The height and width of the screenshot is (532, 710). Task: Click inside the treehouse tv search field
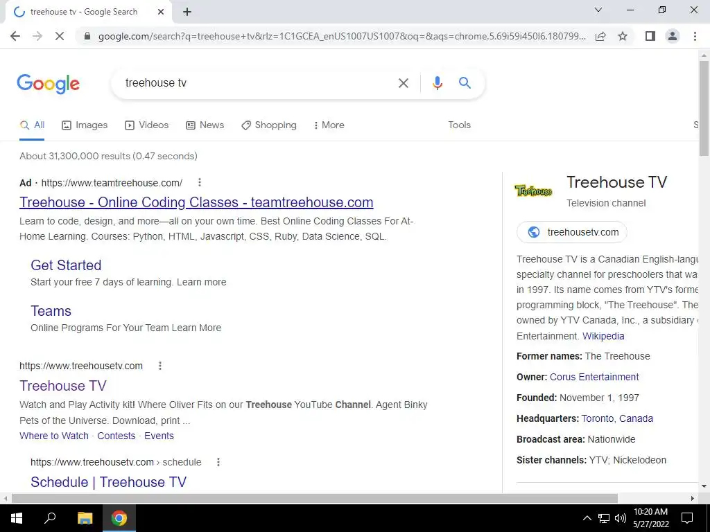[258, 83]
